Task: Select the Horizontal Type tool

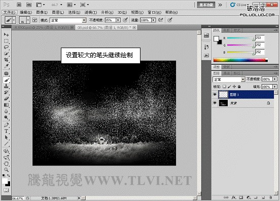Action: (x=6, y=131)
